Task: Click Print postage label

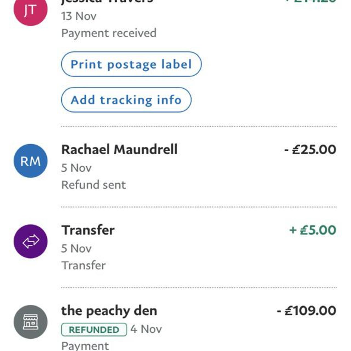Action: 131,64
